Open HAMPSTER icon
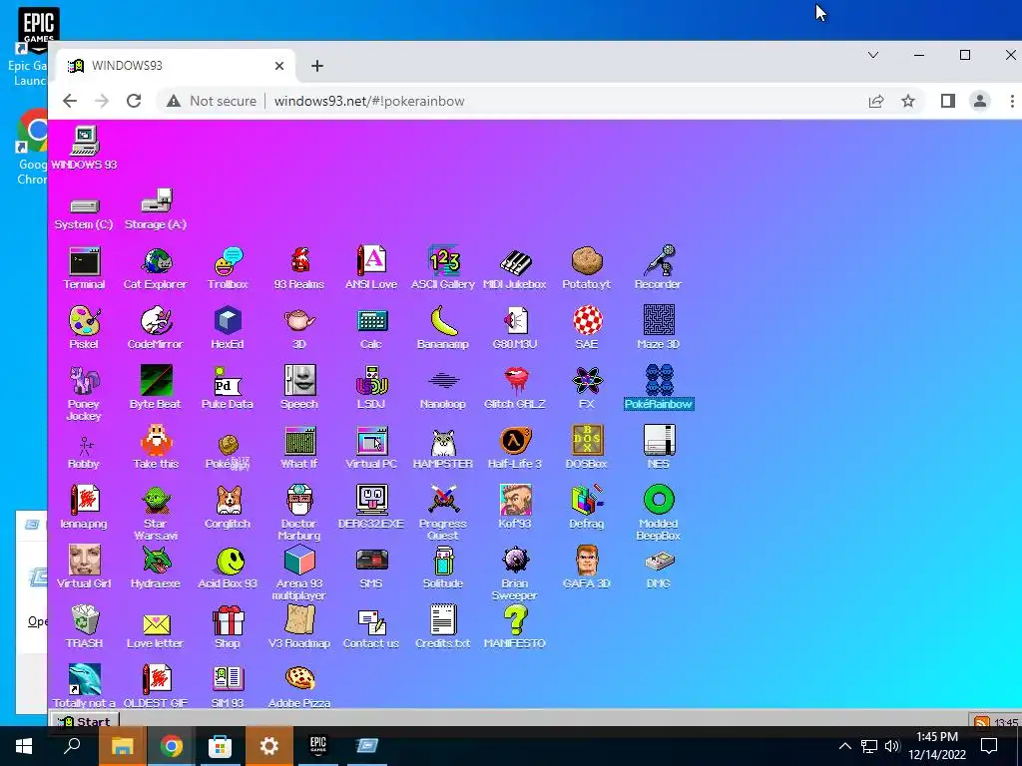Image resolution: width=1022 pixels, height=766 pixels. tap(443, 441)
